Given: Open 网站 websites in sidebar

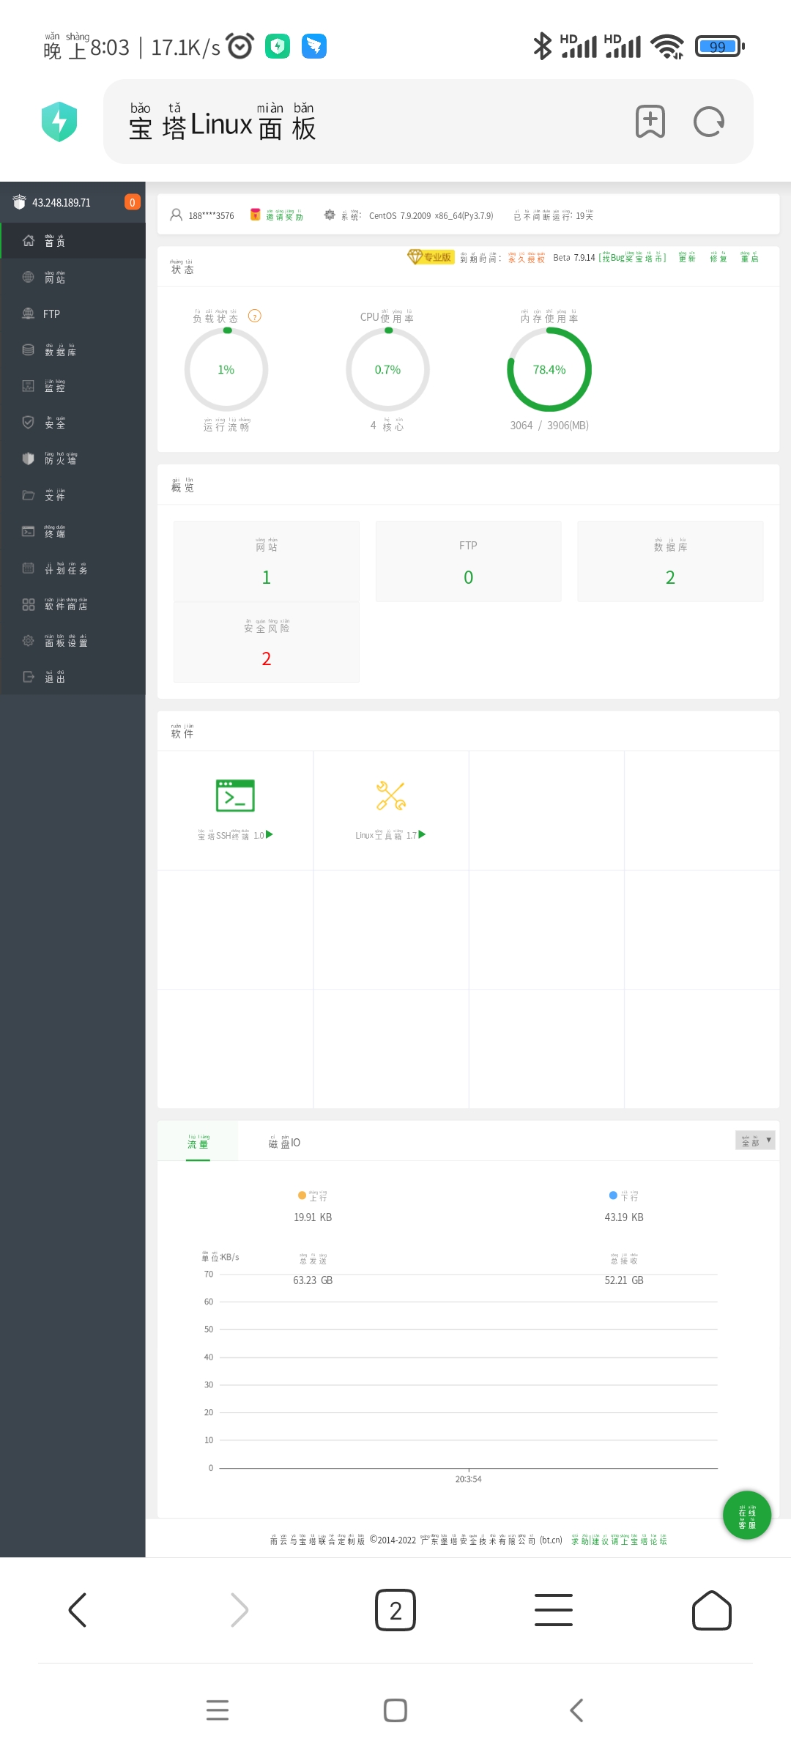Looking at the screenshot, I should pyautogui.click(x=73, y=277).
